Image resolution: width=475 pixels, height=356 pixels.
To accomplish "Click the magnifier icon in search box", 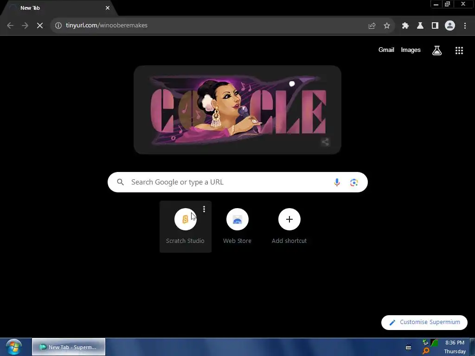I will [121, 182].
